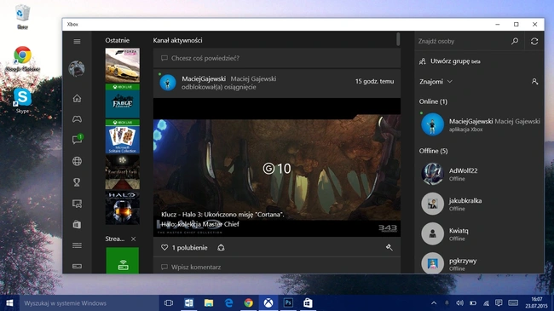Open MaciejGajewski post author name
554x311 pixels.
pos(204,78)
